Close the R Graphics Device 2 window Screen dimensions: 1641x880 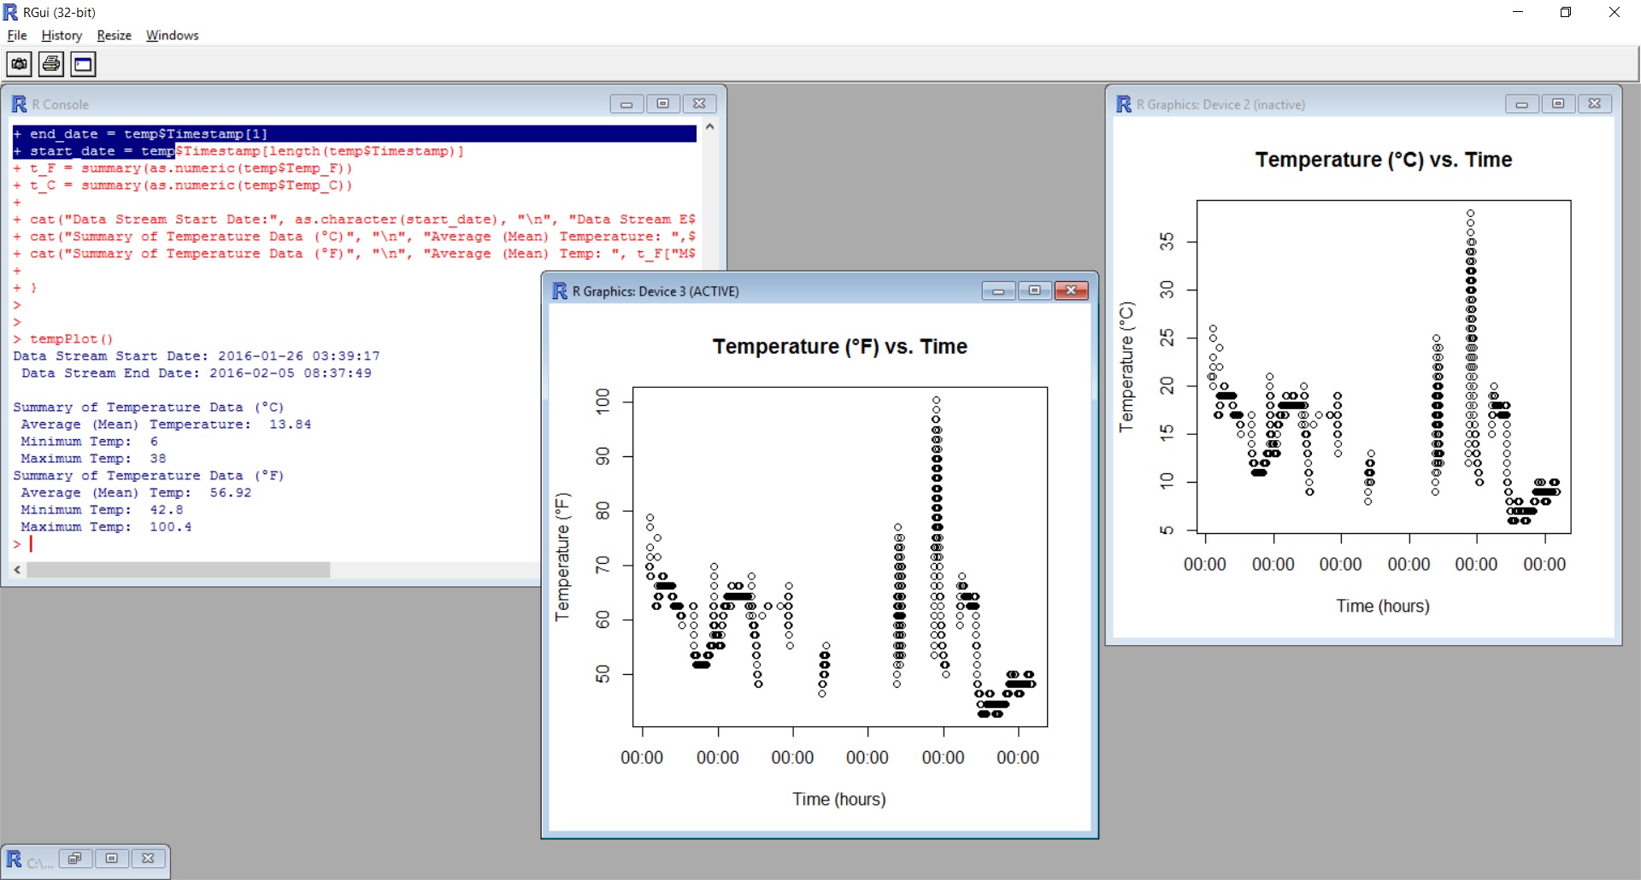click(1595, 103)
